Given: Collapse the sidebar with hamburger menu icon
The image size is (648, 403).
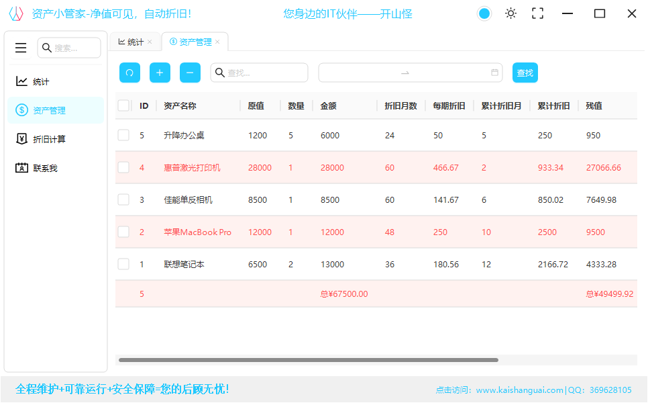Looking at the screenshot, I should point(21,48).
